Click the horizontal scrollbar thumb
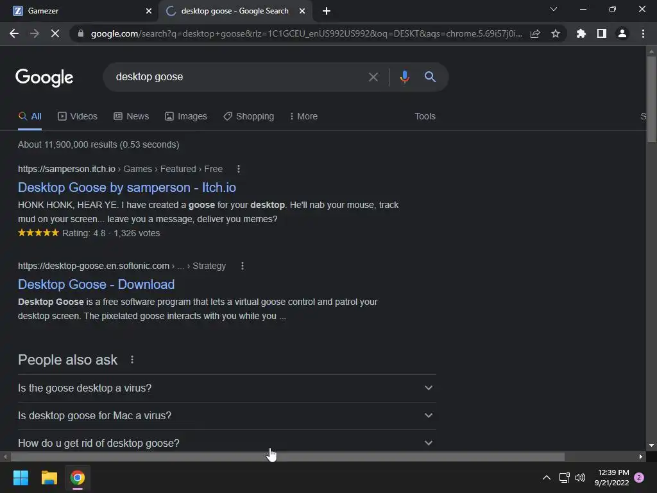The image size is (657, 493). pyautogui.click(x=287, y=456)
